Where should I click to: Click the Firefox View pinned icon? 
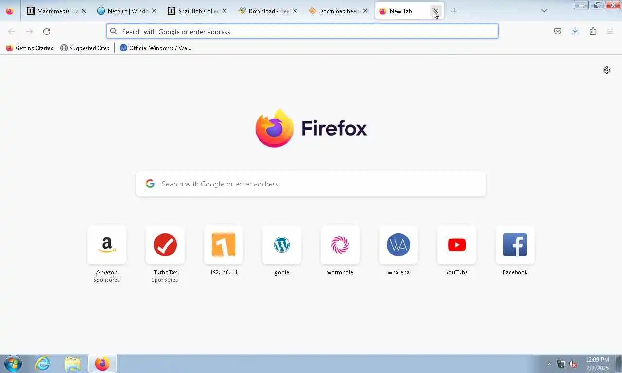point(10,11)
